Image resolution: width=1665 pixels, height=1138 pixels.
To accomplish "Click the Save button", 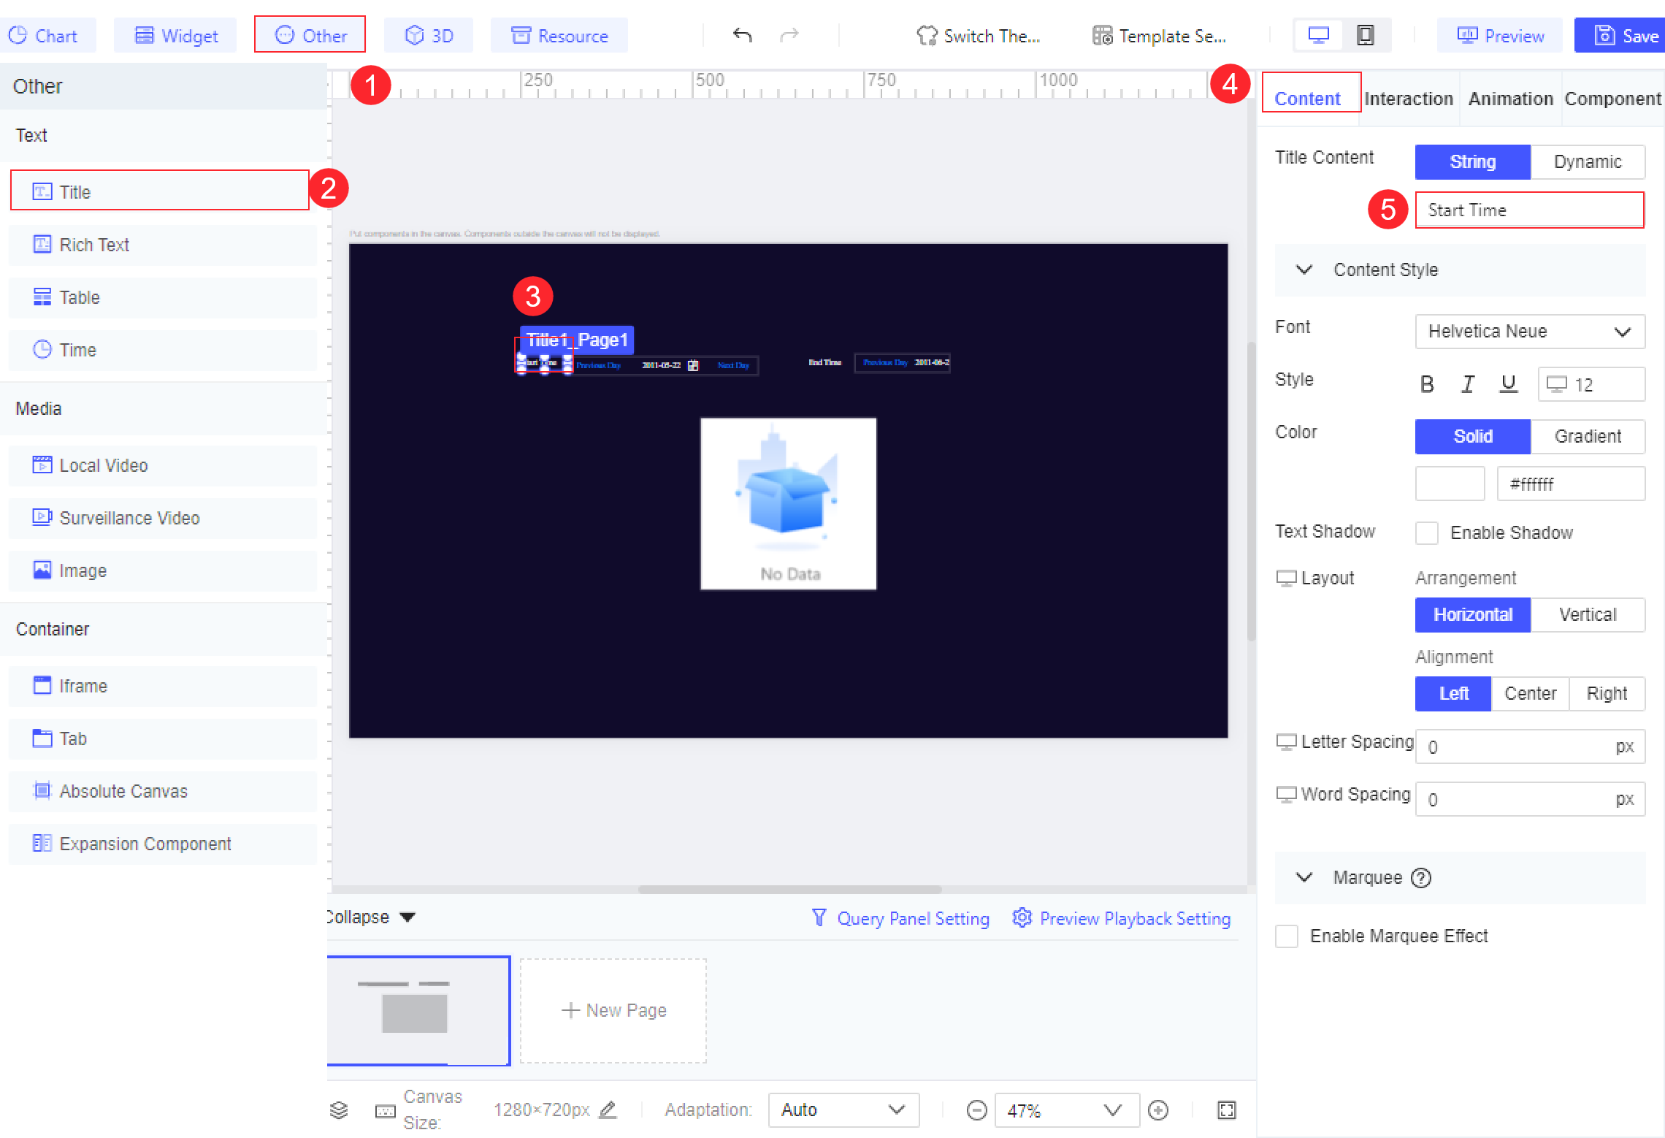I will coord(1620,35).
